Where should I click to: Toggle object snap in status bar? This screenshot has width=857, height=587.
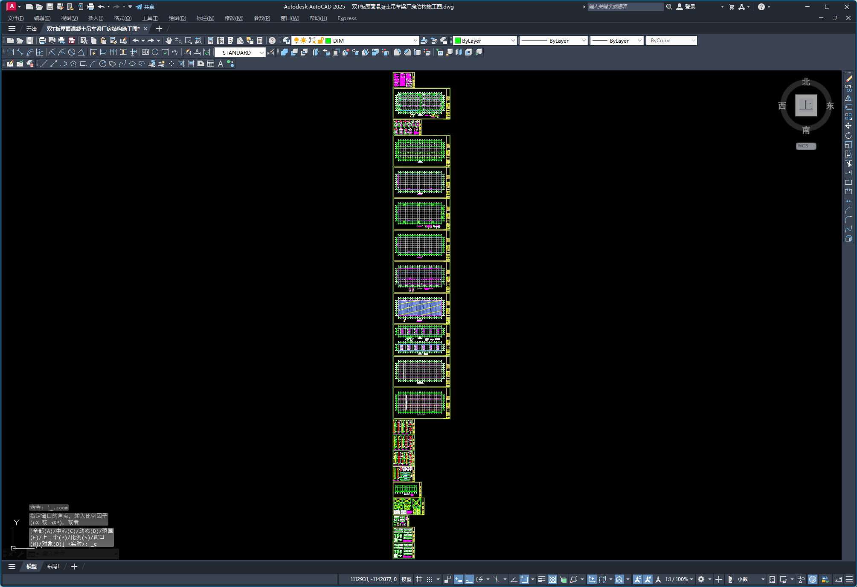pyautogui.click(x=524, y=579)
